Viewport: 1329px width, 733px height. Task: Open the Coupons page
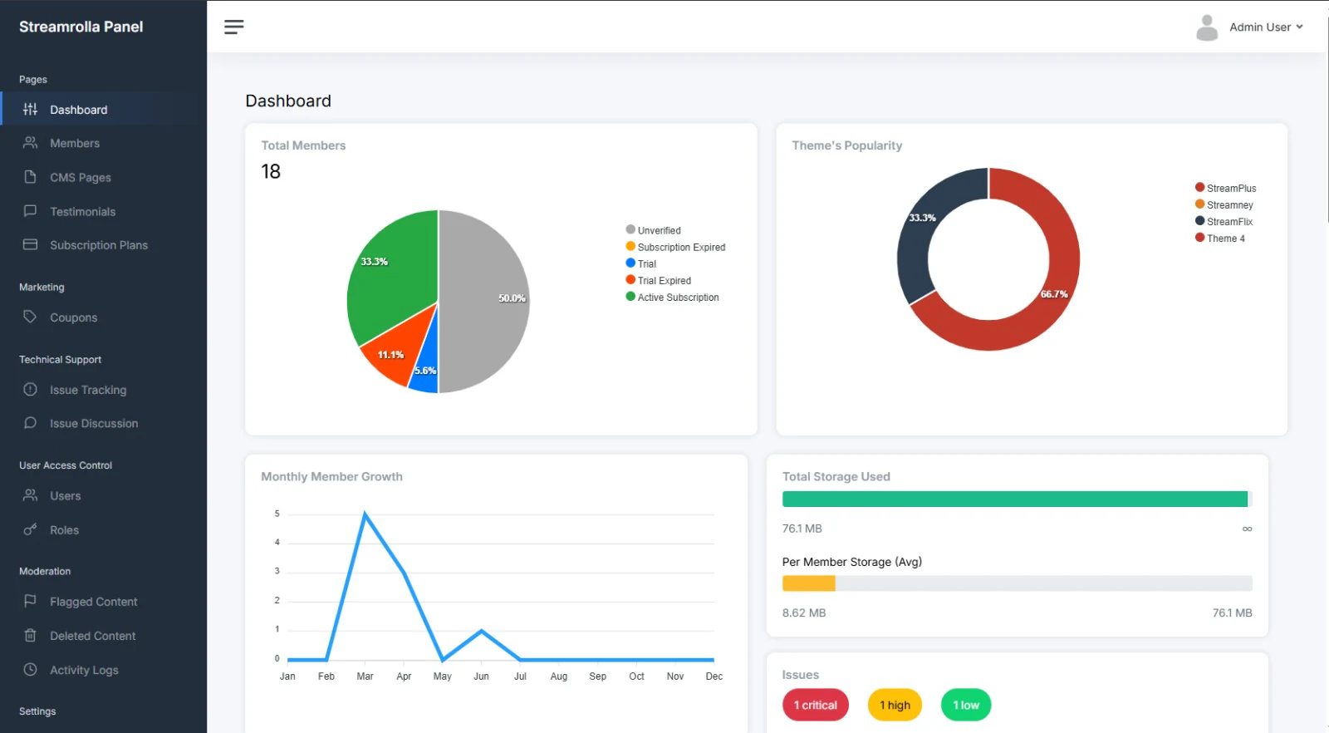(x=103, y=317)
